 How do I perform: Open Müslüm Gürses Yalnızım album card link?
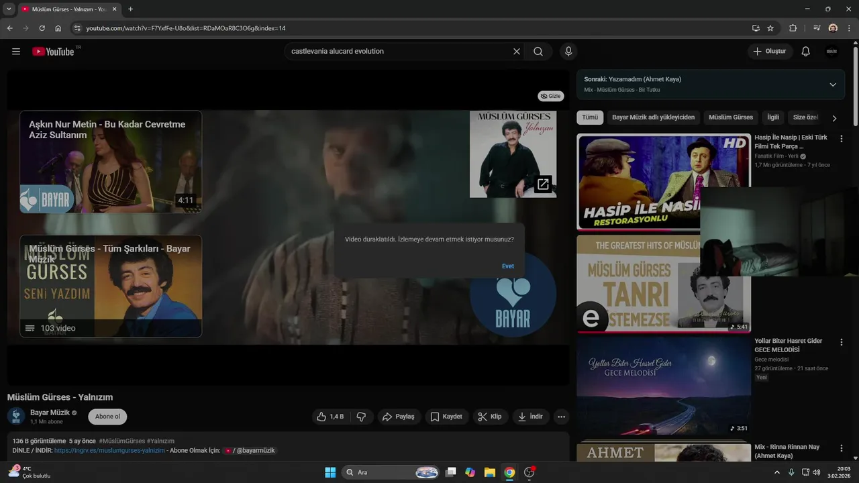click(x=513, y=154)
